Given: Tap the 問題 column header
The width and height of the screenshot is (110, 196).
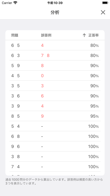Looking at the screenshot, I should coord(15,35).
